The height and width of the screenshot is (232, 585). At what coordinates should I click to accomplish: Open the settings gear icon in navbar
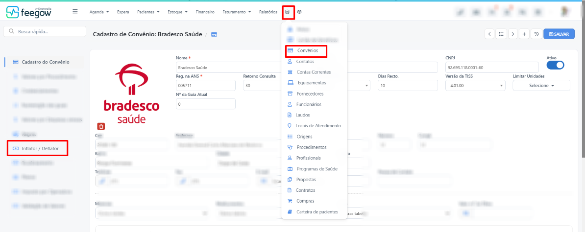[x=299, y=12]
